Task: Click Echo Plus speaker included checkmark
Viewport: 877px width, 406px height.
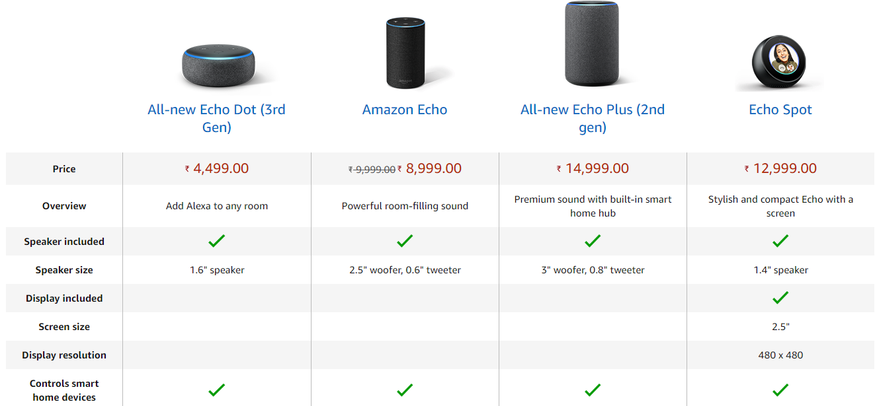Action: pyautogui.click(x=593, y=242)
